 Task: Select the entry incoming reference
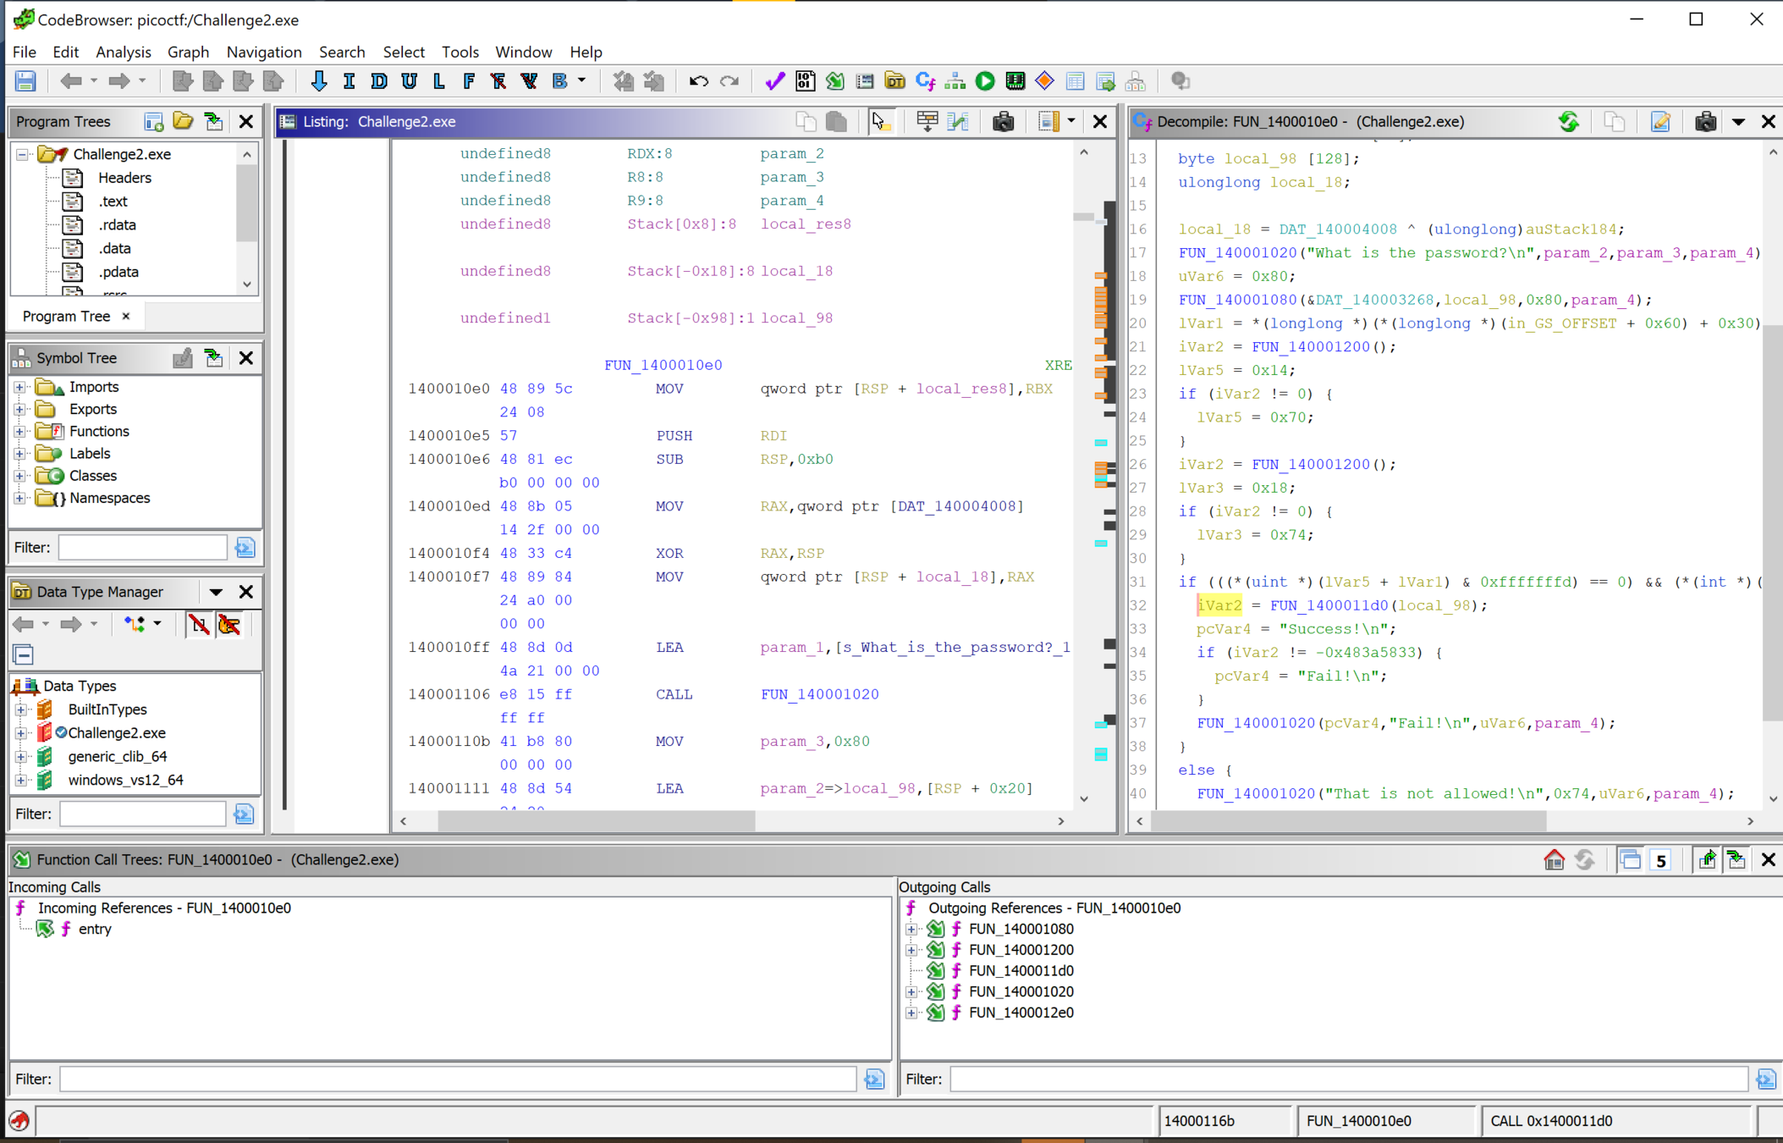point(95,929)
